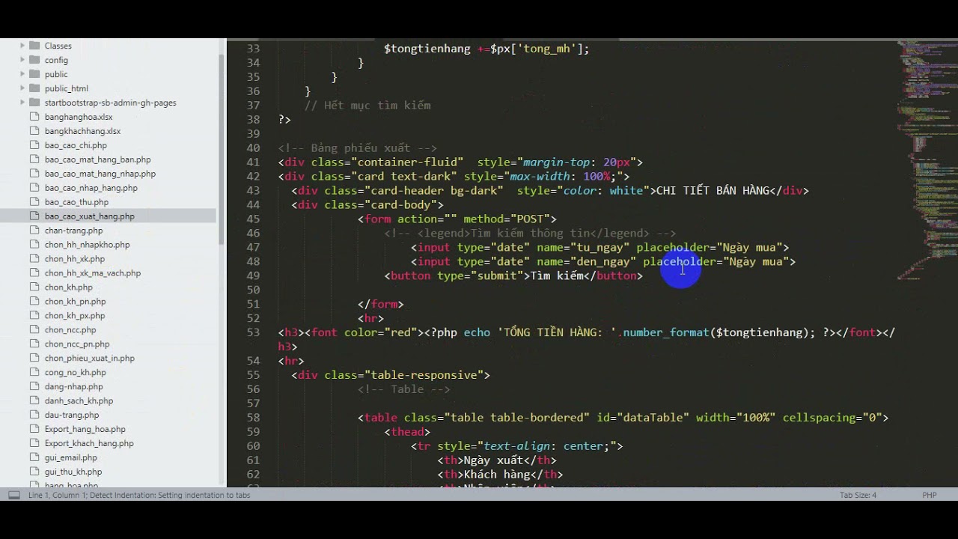
Task: Click the file icon beside chon_kh.php
Action: 34,287
